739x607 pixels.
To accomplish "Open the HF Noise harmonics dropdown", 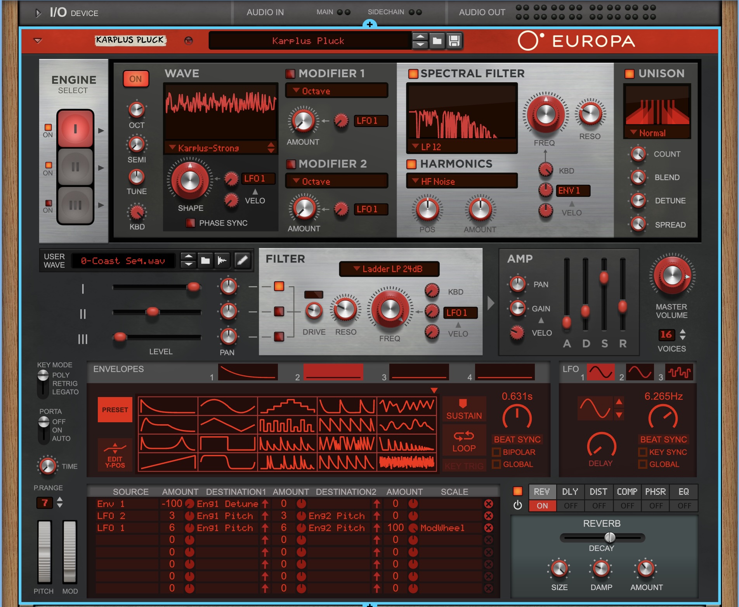I will (x=462, y=181).
